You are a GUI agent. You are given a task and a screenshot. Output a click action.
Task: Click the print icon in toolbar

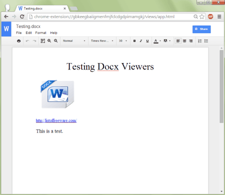[x=19, y=41]
